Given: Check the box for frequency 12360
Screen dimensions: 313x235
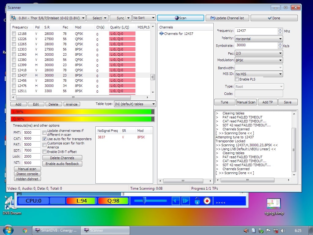Looking at the screenshot, I should point(14,54).
